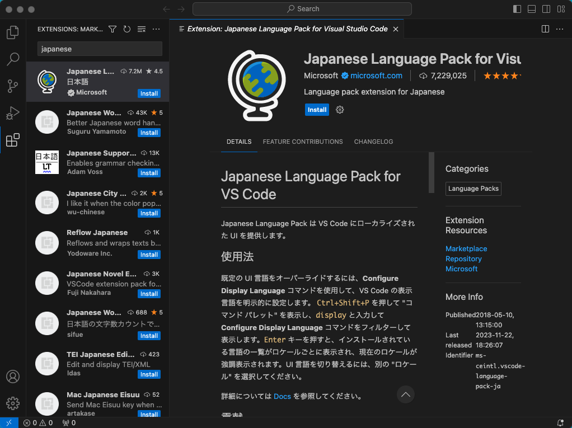572x428 pixels.
Task: Open the Repository link under Extension Resources
Action: click(463, 259)
